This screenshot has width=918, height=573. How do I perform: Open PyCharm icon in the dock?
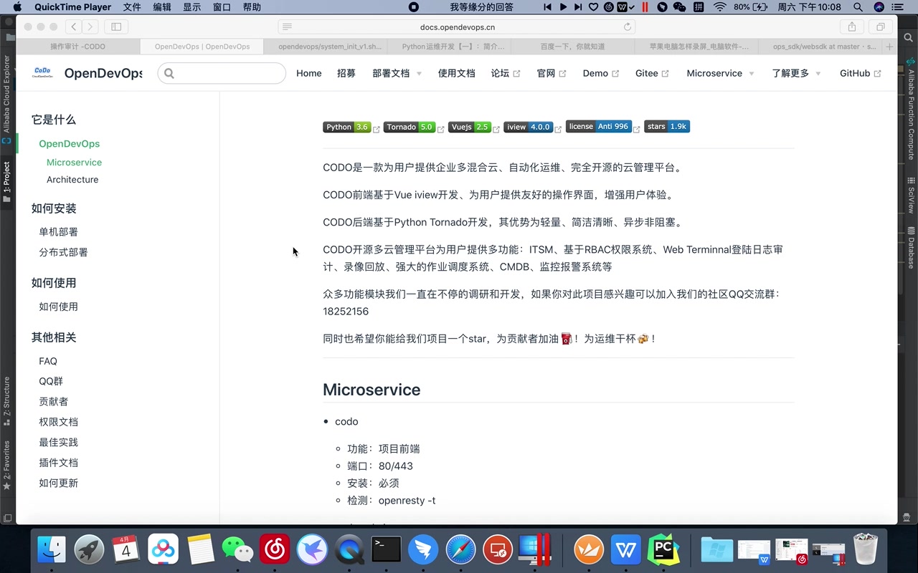663,550
